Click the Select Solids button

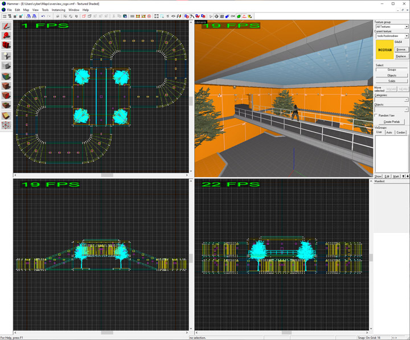point(391,81)
